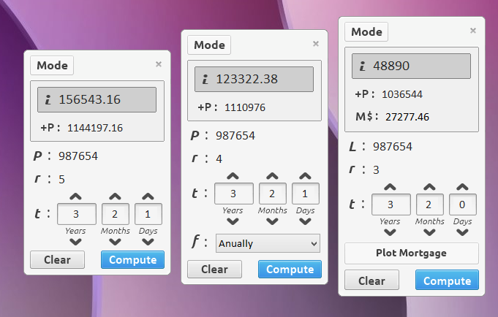
Task: Open Mode menu in window showing 156543.16
Action: coord(52,66)
